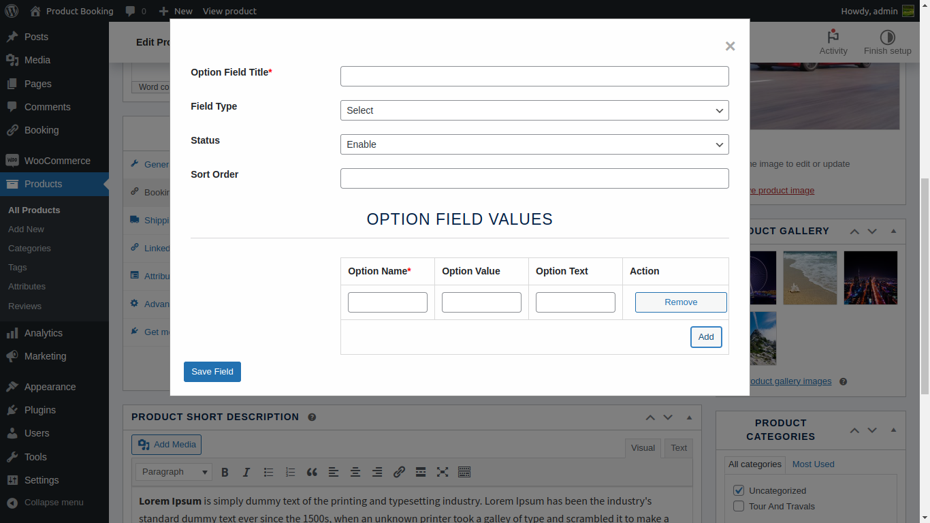Screen dimensions: 930x523
Task: Open Product Booking site home icon
Action: 35,11
